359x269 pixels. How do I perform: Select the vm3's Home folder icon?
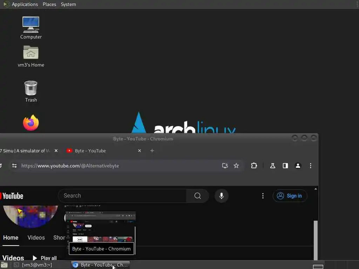pyautogui.click(x=31, y=56)
